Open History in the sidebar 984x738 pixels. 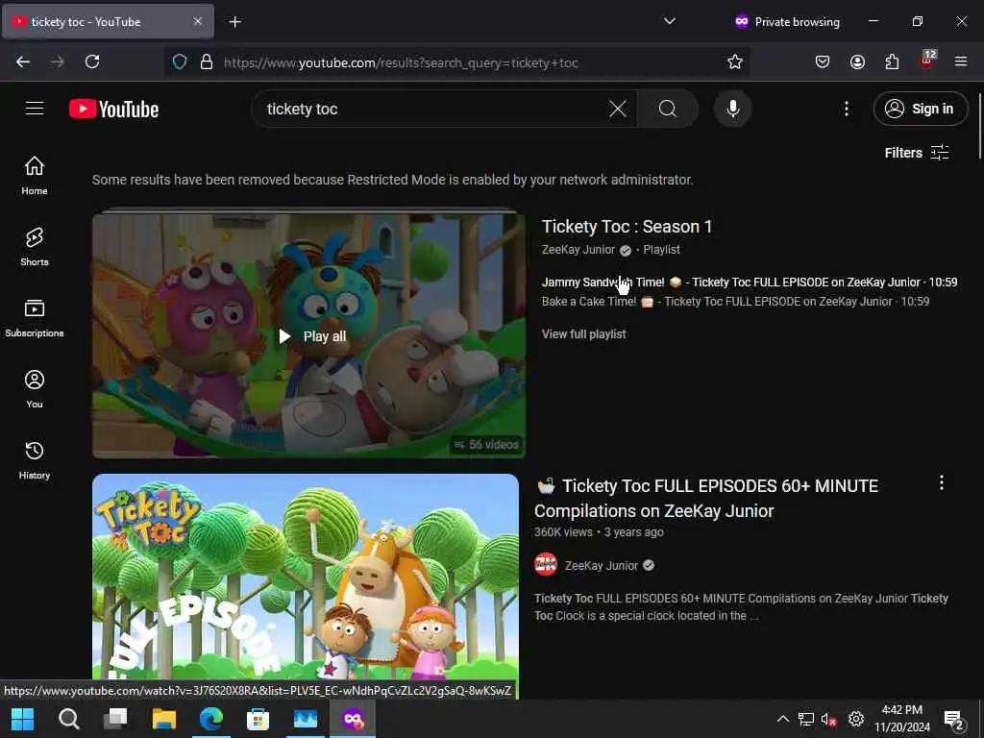(35, 460)
